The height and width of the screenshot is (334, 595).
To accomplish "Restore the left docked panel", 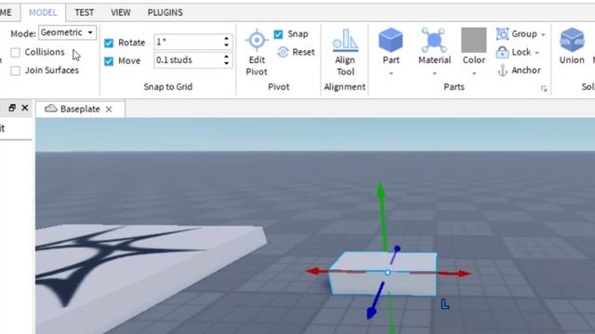I will pos(12,108).
